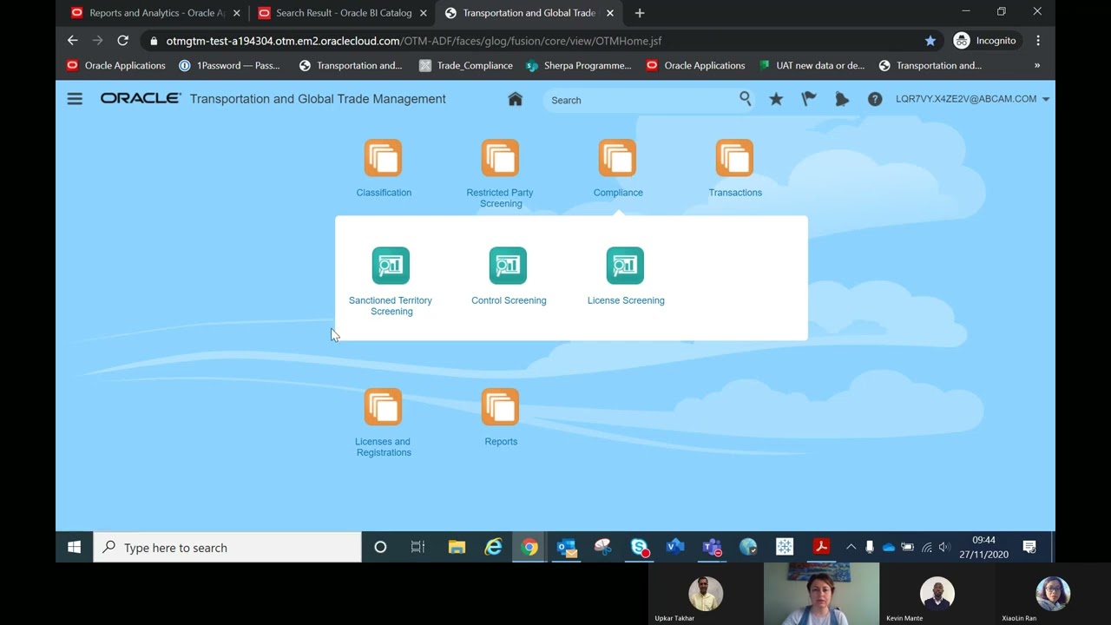Open Action Center notification icon

[x=1029, y=547]
